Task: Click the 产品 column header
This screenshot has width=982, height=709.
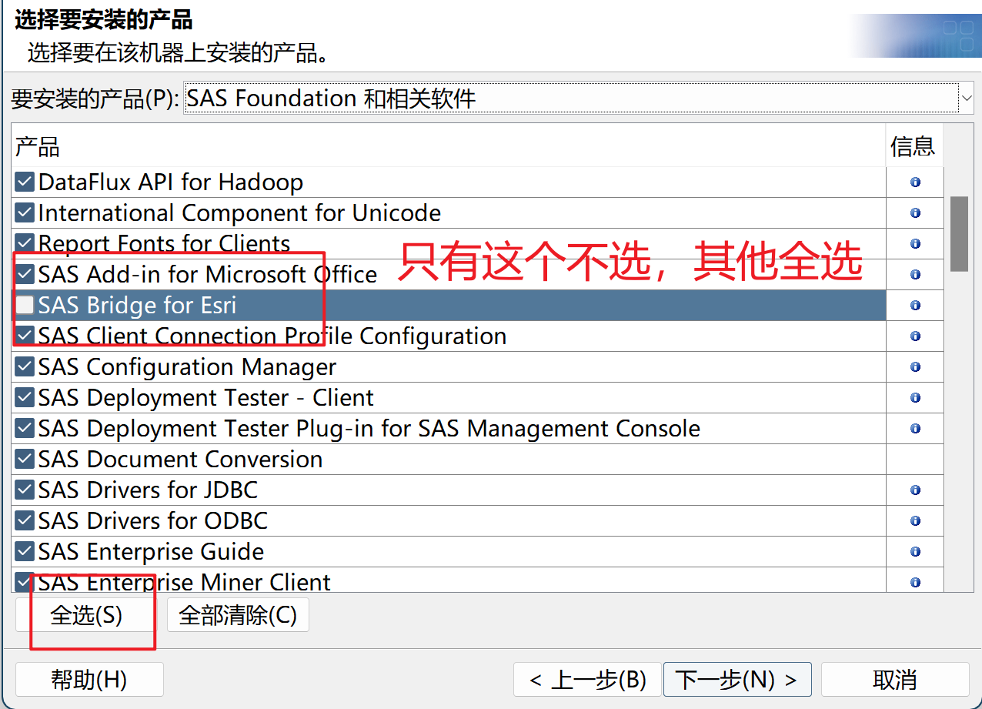Action: tap(448, 145)
